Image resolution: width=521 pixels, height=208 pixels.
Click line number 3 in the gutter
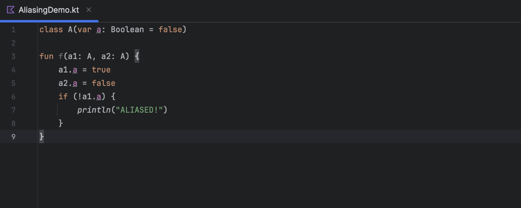(13, 57)
